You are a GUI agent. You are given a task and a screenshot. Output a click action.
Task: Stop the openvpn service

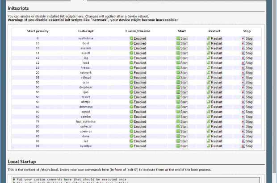(247, 131)
